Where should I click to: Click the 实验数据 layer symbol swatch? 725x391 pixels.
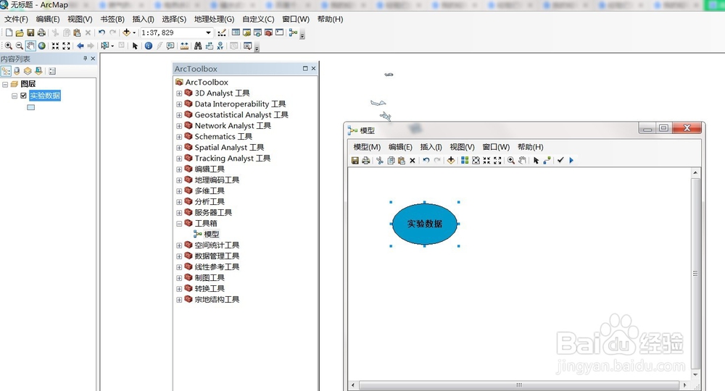(31, 107)
